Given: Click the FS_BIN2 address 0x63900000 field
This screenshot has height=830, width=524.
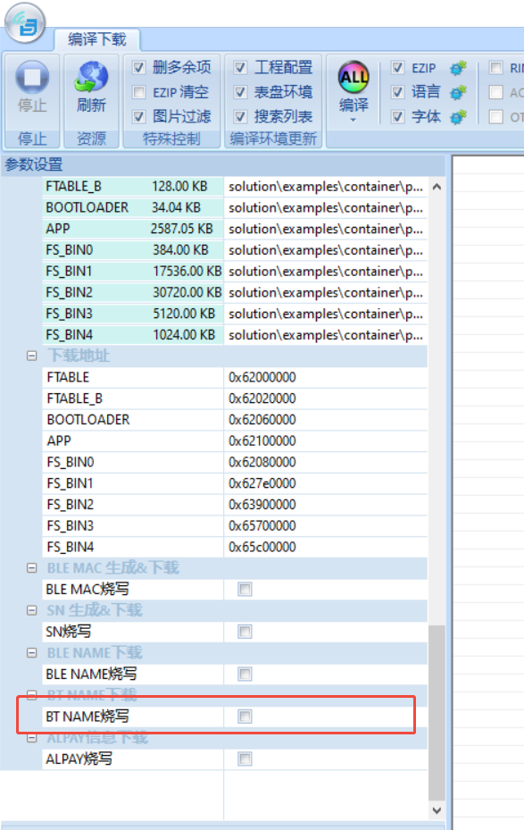Looking at the screenshot, I should (325, 505).
